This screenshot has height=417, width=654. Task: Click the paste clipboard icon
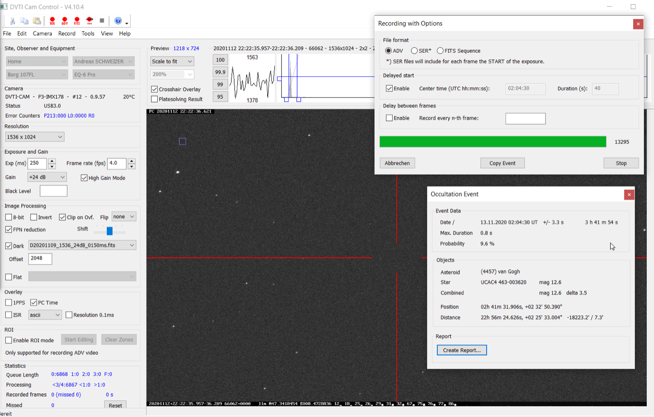point(37,21)
